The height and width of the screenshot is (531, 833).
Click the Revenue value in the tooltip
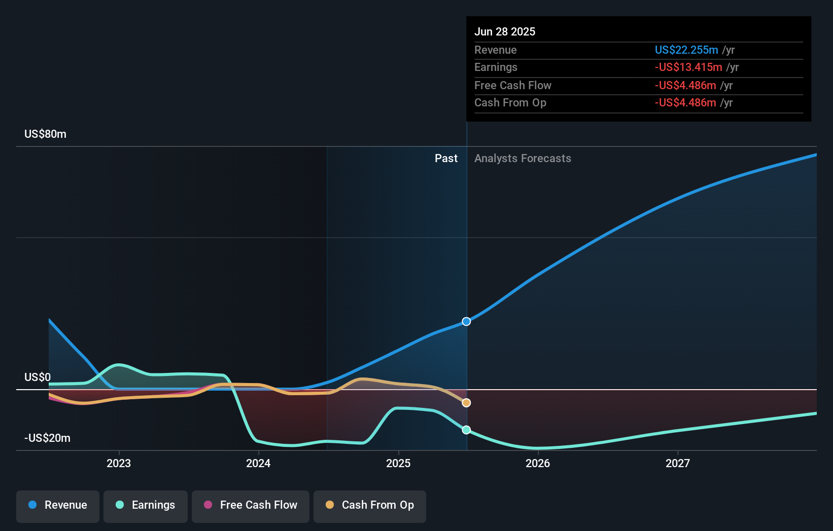pyautogui.click(x=686, y=50)
